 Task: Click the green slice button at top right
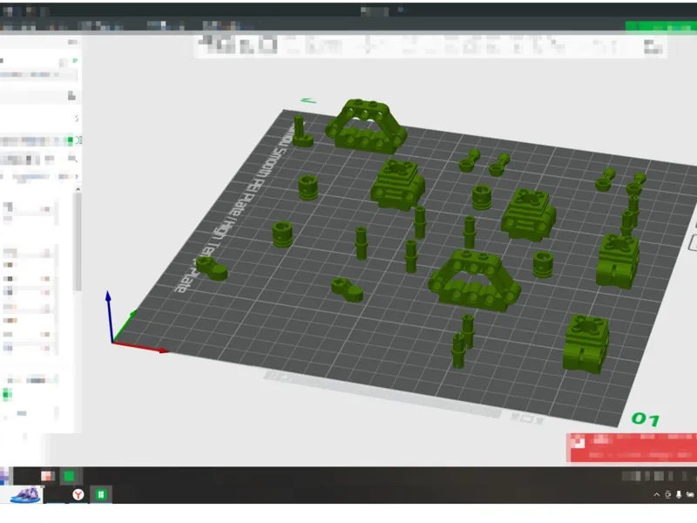(x=661, y=27)
